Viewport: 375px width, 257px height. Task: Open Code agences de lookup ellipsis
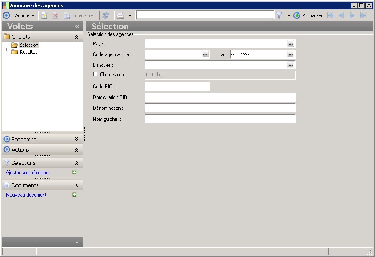(205, 54)
